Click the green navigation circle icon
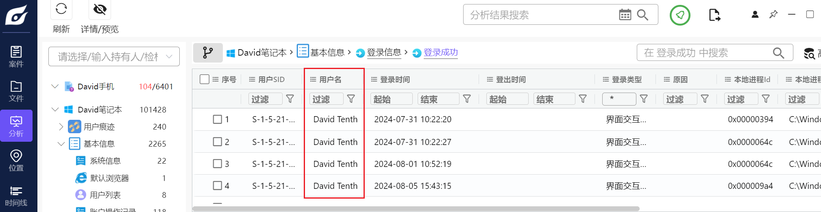Screen dimensions: 821x212 click(679, 15)
